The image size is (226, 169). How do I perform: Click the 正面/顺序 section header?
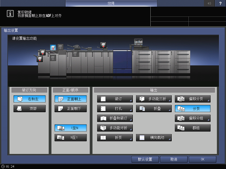[x=70, y=90]
